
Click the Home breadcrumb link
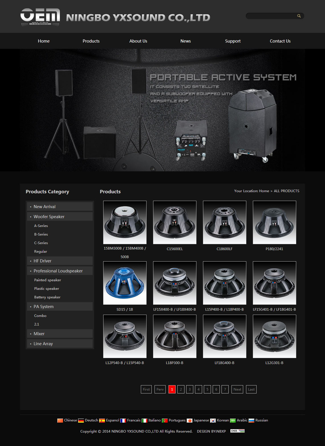coord(264,191)
